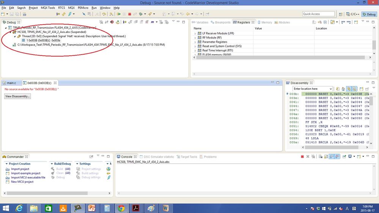Expand Real Time Interrupt (RTI) register group

click(x=195, y=50)
